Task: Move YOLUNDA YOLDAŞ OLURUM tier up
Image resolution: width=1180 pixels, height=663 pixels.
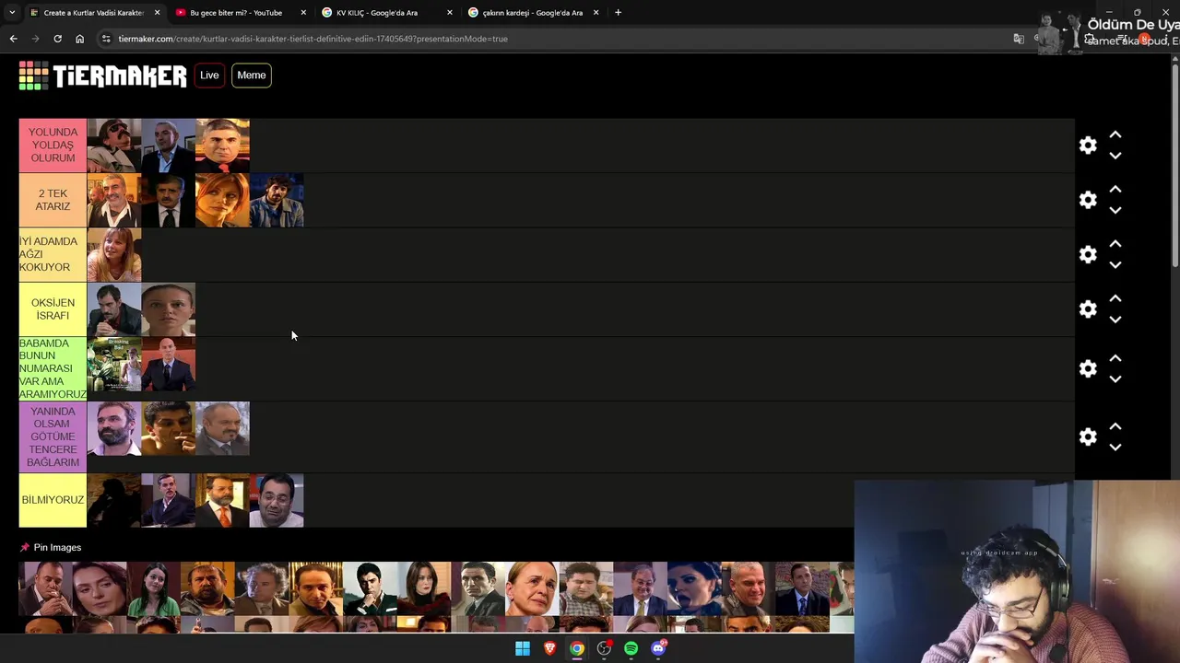Action: pos(1115,134)
